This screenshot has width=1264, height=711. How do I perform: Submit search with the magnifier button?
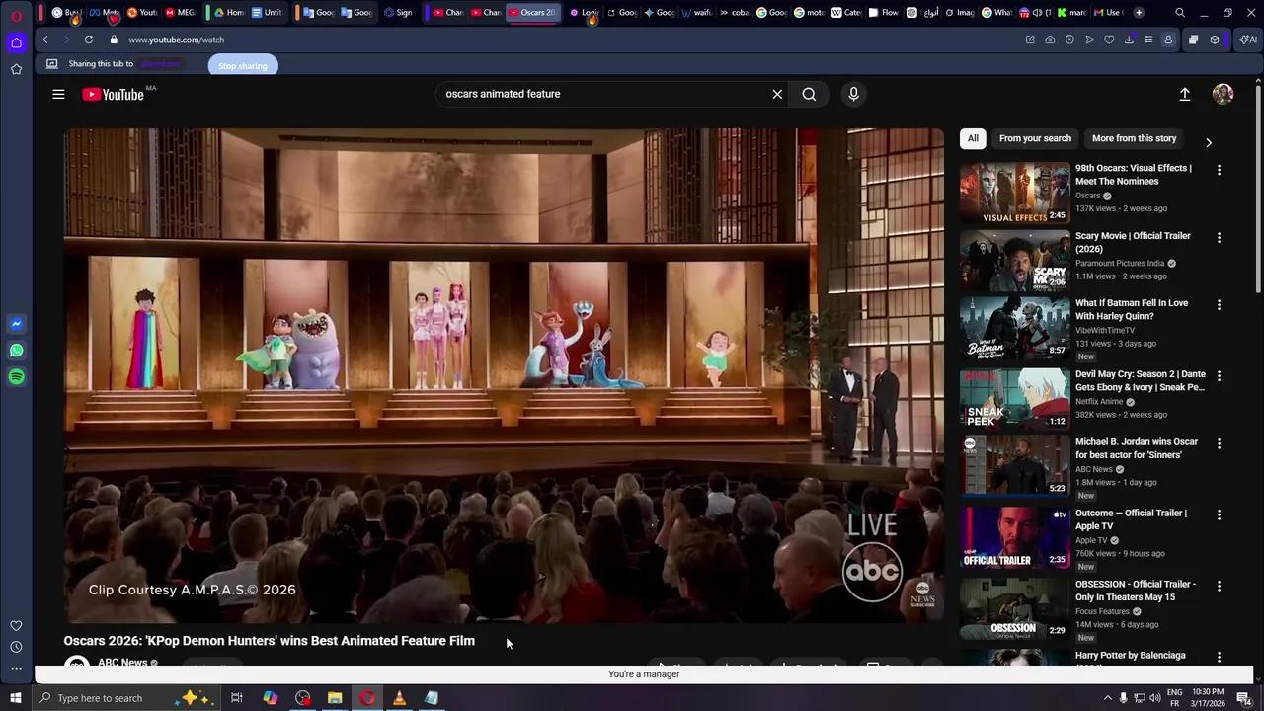[809, 94]
